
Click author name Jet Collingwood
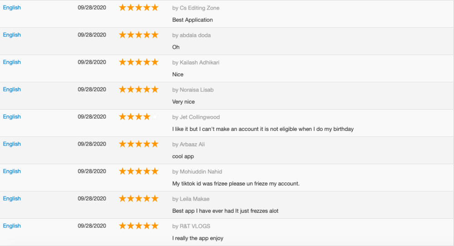pos(199,117)
